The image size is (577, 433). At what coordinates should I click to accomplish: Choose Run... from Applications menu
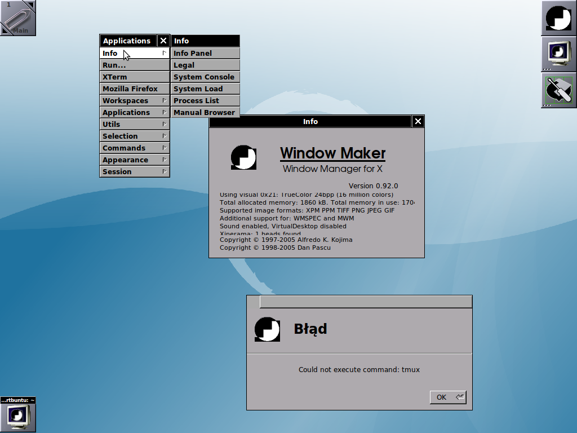click(x=134, y=65)
